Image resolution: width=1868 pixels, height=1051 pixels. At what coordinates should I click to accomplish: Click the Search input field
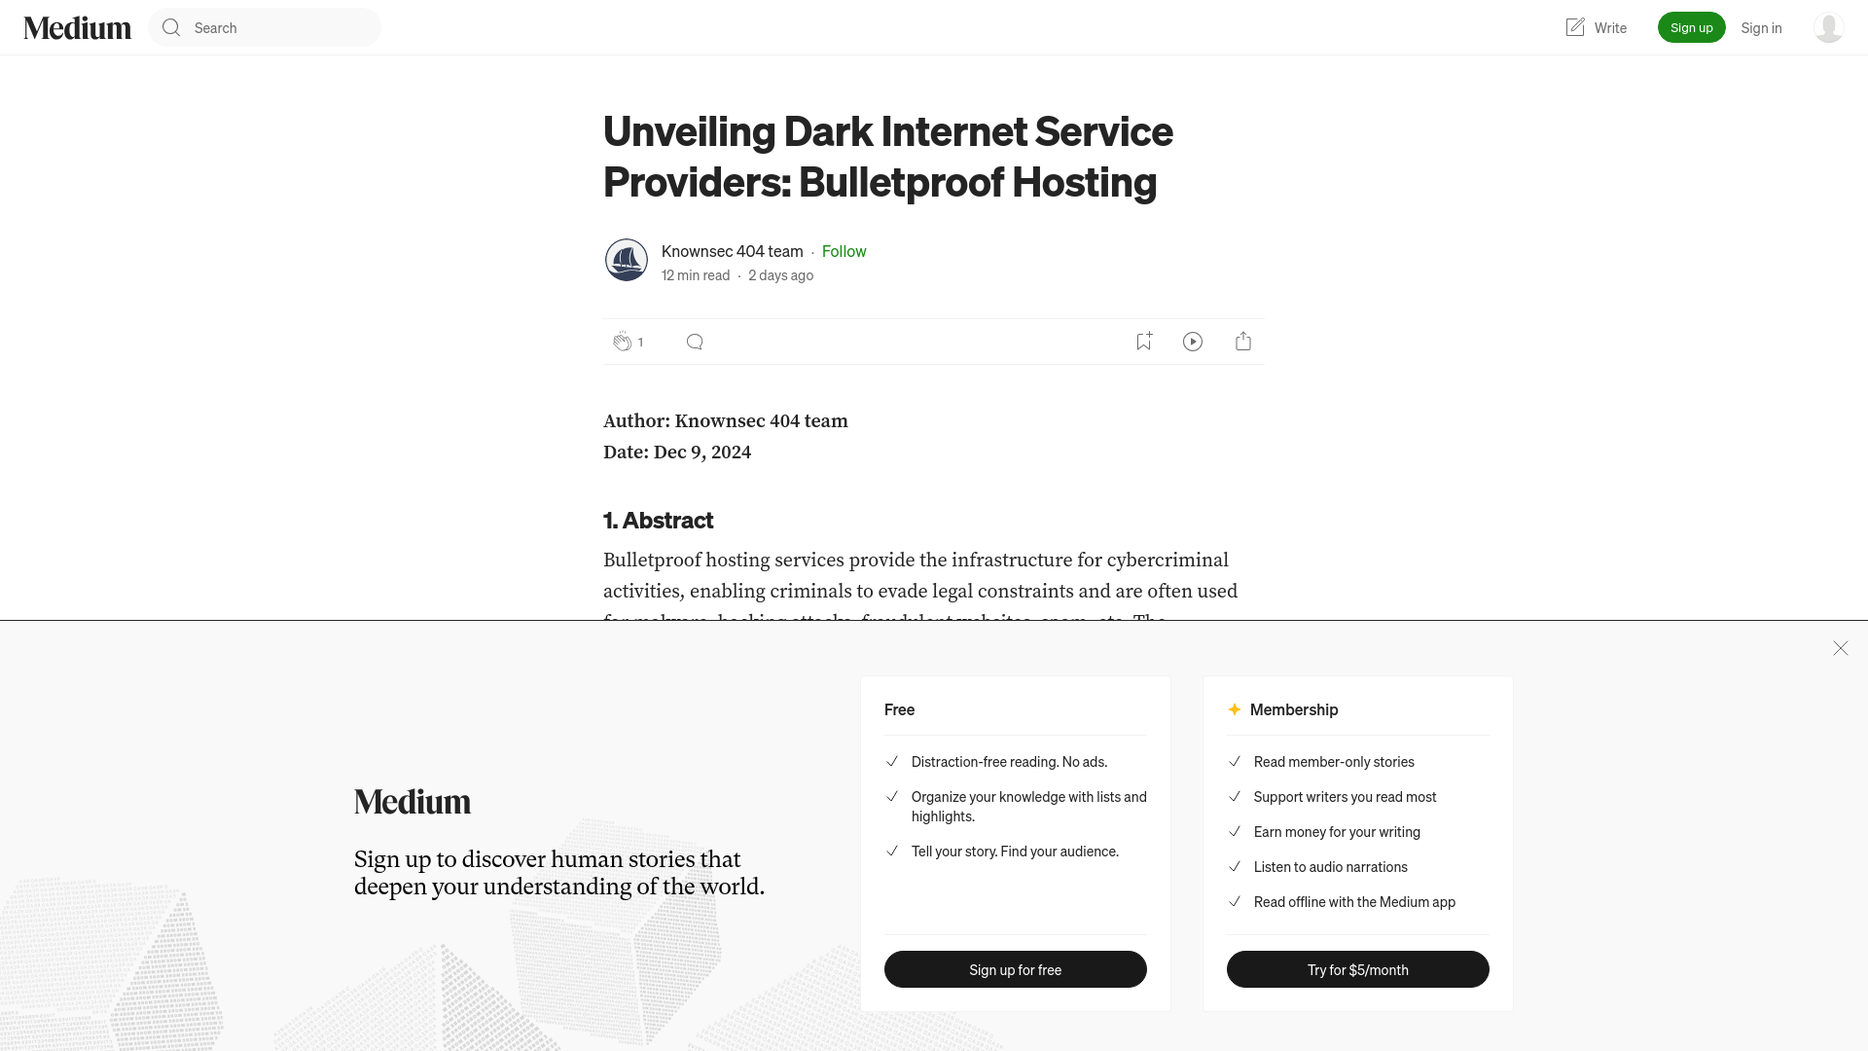tap(265, 27)
